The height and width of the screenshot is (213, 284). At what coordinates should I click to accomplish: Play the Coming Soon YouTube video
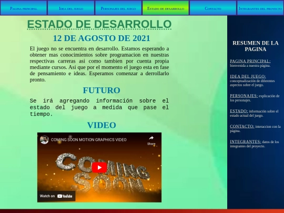coord(99,168)
